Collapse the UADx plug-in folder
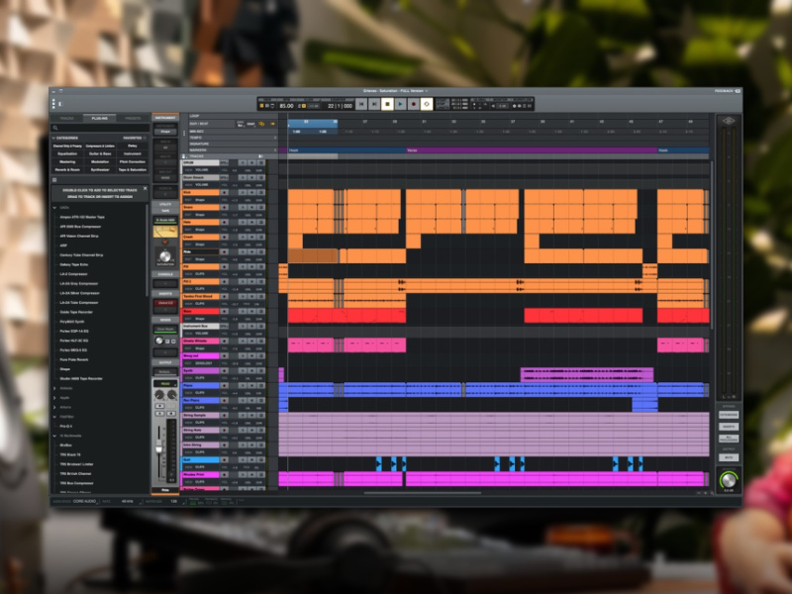The image size is (792, 594). (x=54, y=208)
